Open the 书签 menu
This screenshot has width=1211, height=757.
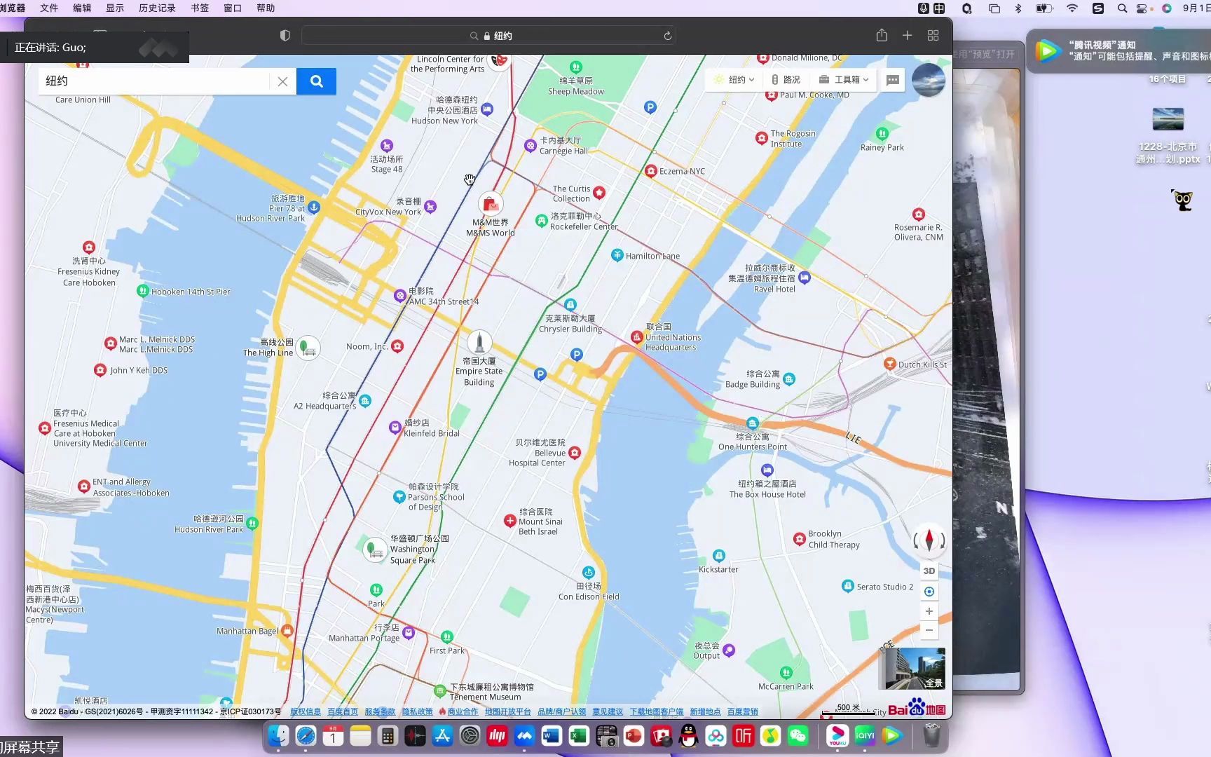(x=200, y=8)
